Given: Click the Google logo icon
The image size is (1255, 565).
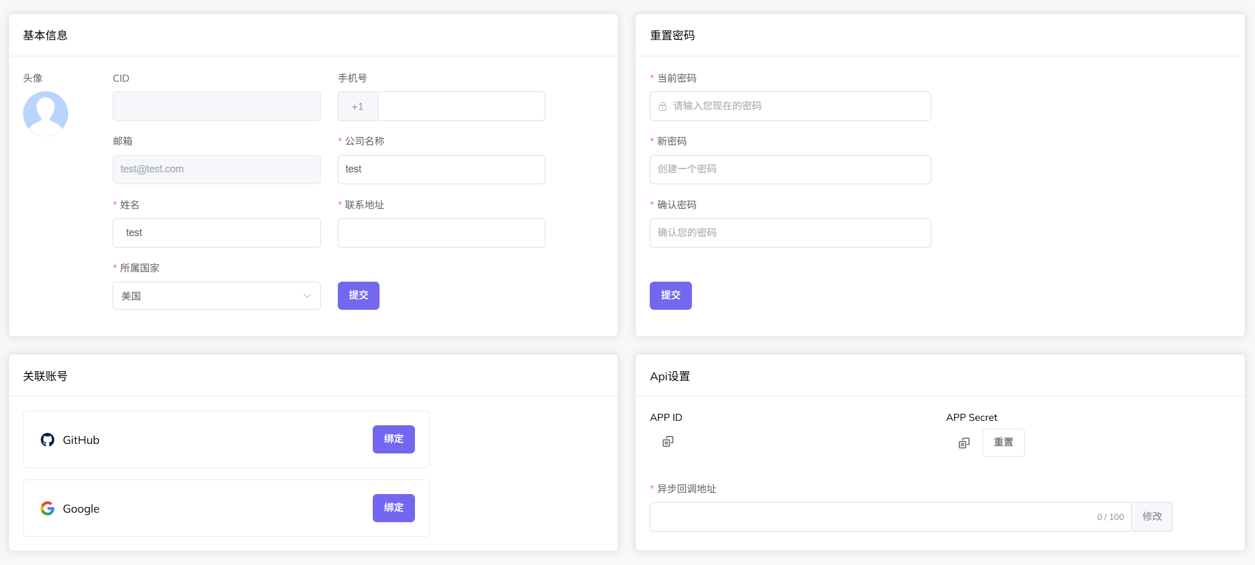Looking at the screenshot, I should [48, 509].
